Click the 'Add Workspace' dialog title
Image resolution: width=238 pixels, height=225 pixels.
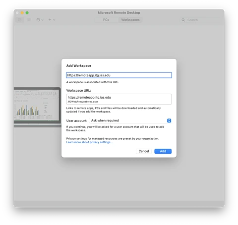79,65
